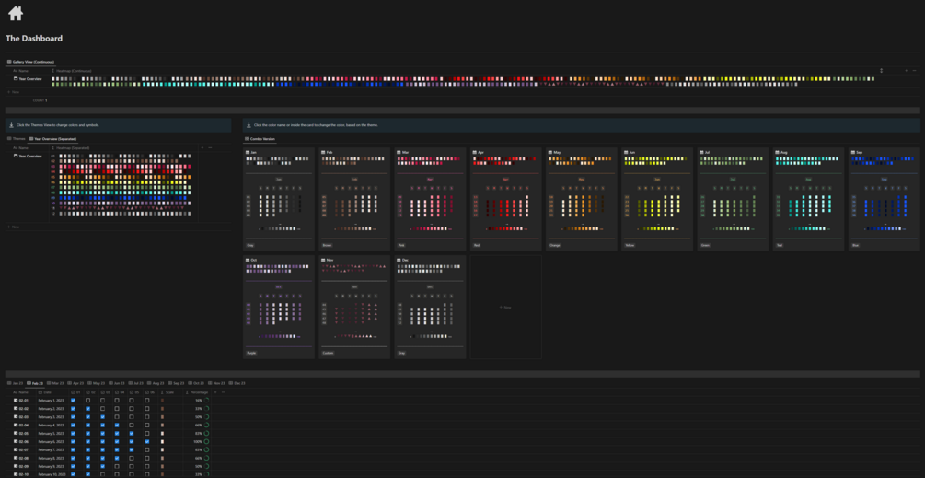Click the Jan card calendar icon

tap(249, 152)
